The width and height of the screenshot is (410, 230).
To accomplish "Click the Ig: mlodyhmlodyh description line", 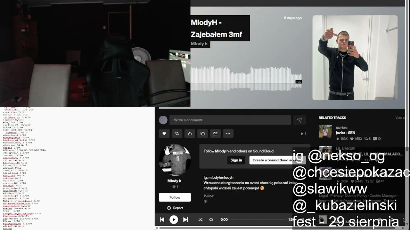I will 218,178.
